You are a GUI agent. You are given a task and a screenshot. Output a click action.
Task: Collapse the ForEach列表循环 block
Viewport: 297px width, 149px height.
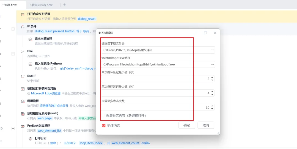click(13, 128)
